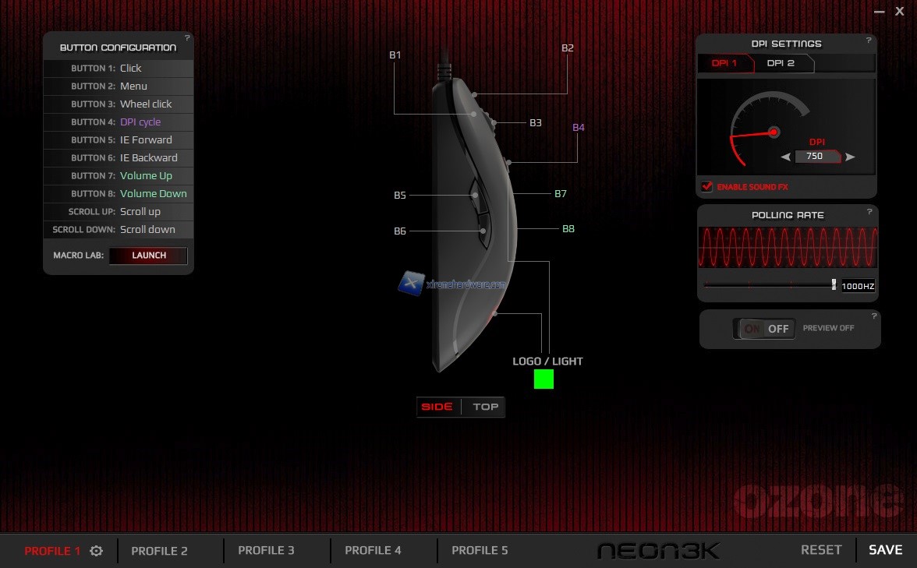Viewport: 917px width, 568px height.
Task: Click the DPI increase right arrow
Action: (x=851, y=157)
